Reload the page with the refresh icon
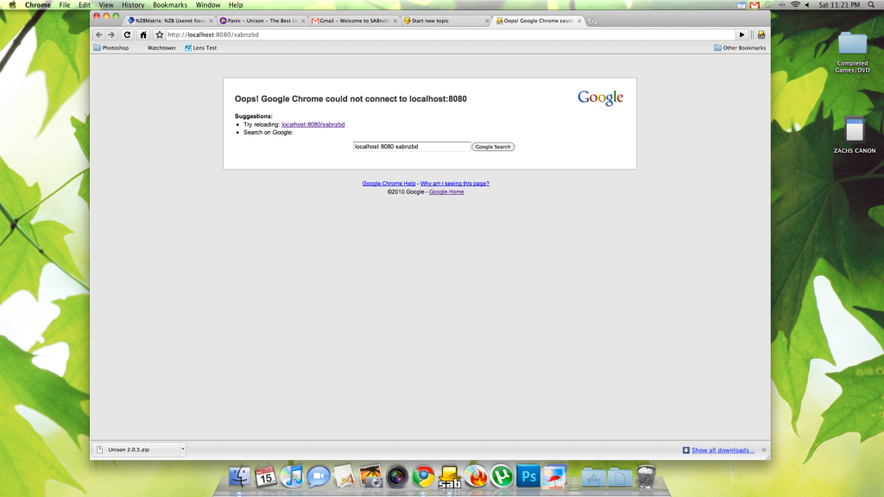Screen dimensions: 884x497 pos(127,35)
